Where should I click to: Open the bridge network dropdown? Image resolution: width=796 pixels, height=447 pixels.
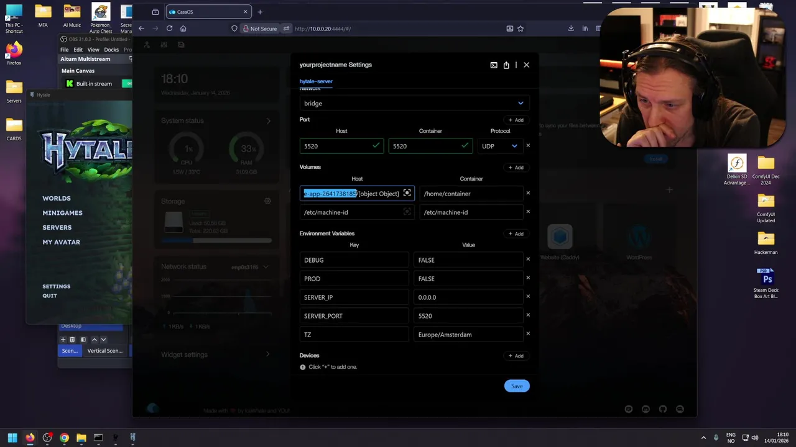[414, 103]
